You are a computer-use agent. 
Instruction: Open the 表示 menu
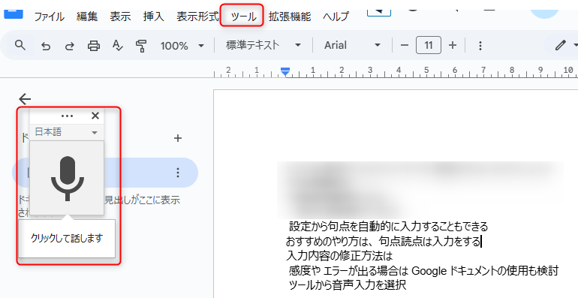point(120,17)
